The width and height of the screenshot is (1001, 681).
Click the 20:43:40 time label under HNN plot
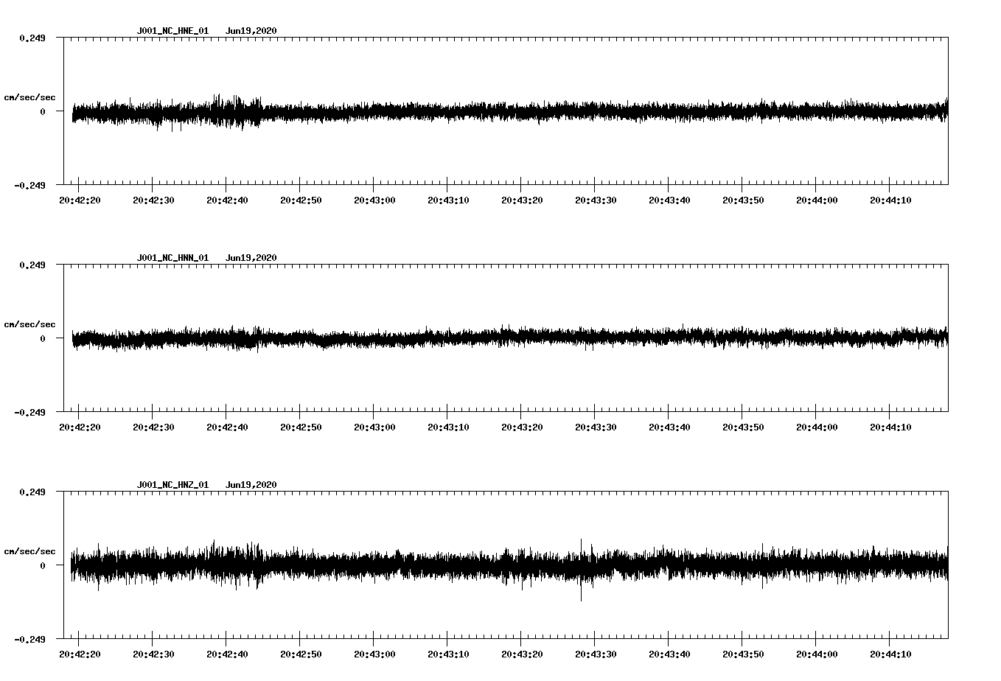pos(669,427)
